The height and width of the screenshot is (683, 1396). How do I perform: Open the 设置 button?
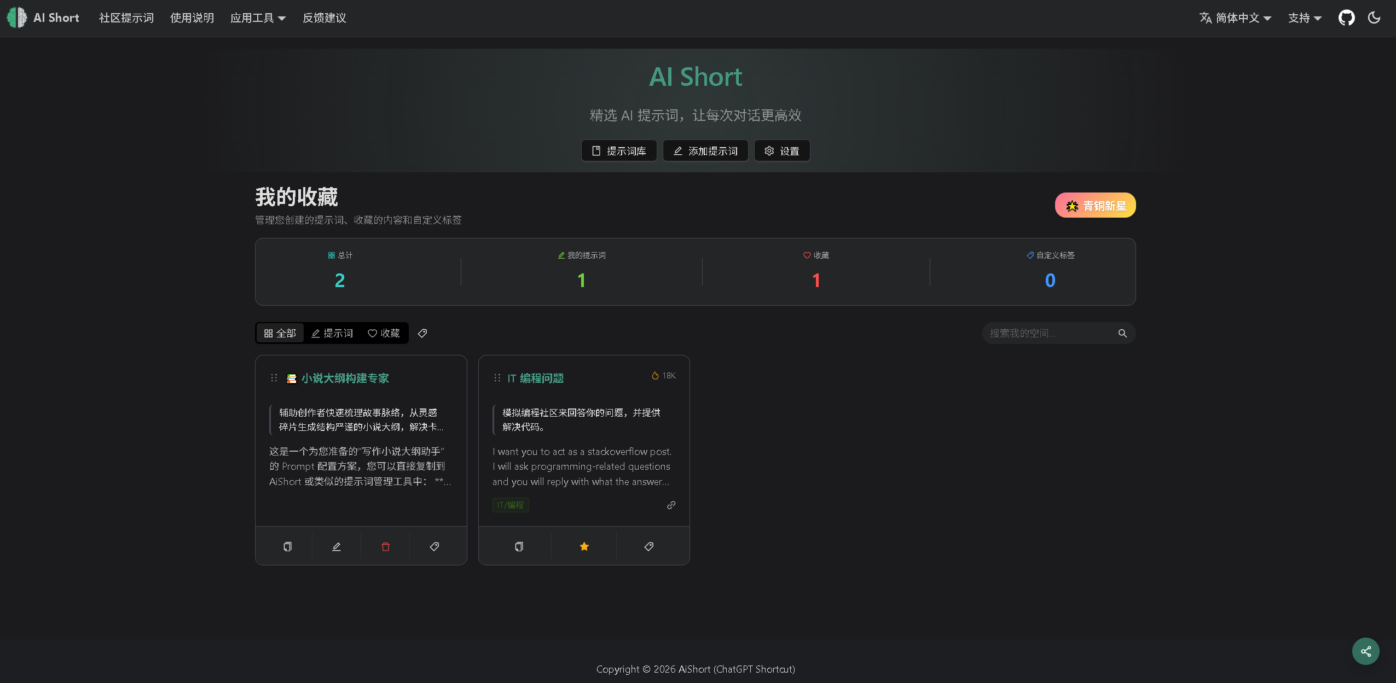pyautogui.click(x=782, y=151)
